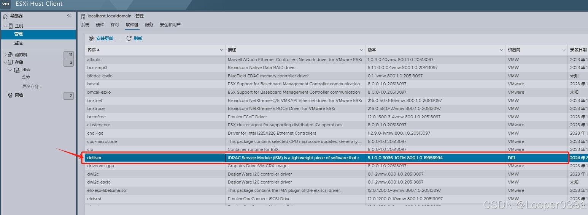
Task: Click the Emulex FCoE Driver description
Action: coord(247,117)
